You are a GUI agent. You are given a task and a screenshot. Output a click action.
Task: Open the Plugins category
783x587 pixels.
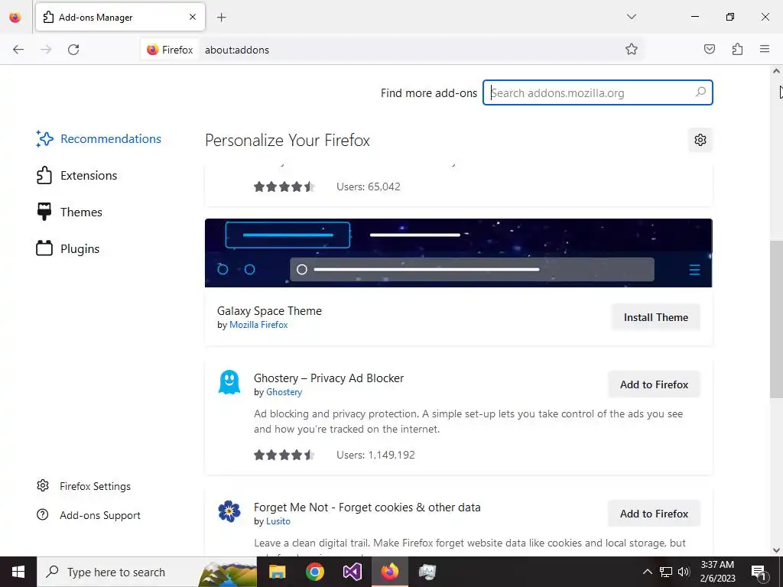pyautogui.click(x=68, y=248)
